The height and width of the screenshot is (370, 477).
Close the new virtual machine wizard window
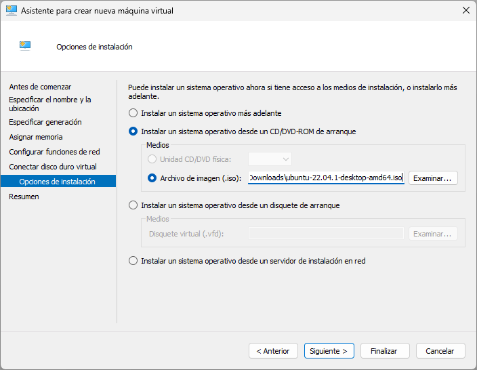coord(465,10)
